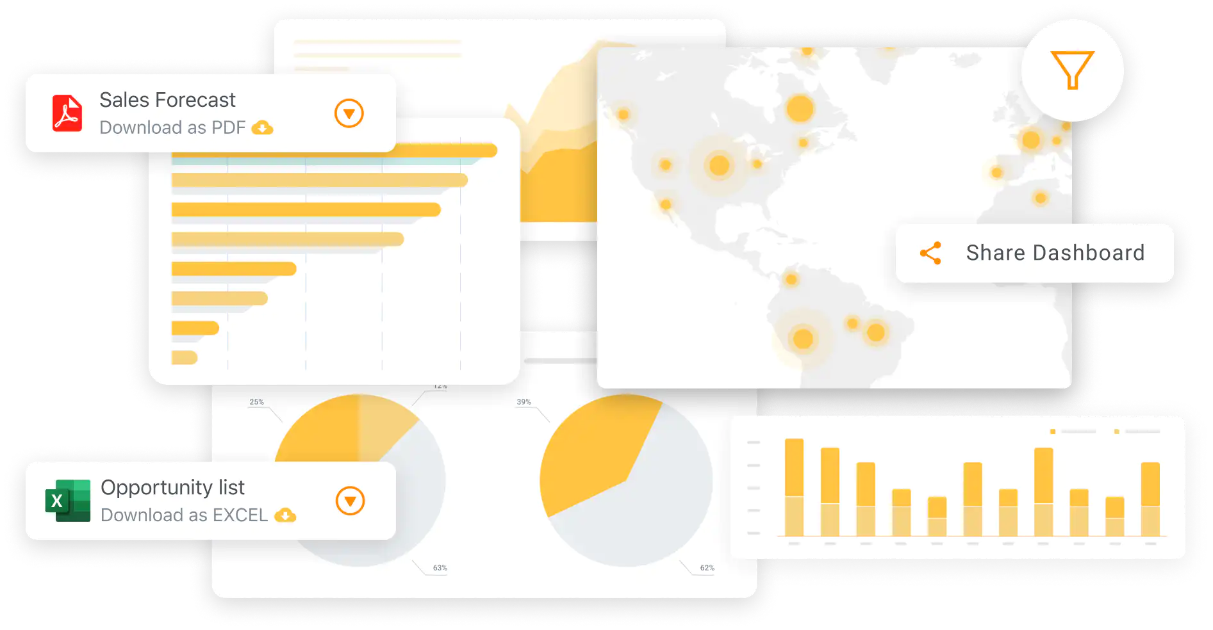Click the green Excel file icon
Image resolution: width=1213 pixels, height=630 pixels.
[67, 501]
